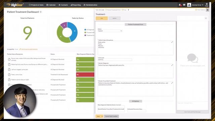Click the 'Treatment to be Reassessed' status

click(59, 75)
